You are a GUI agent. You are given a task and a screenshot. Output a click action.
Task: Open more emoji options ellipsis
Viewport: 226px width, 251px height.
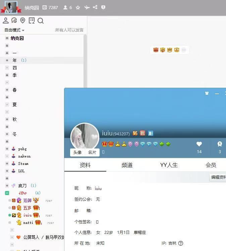coord(184,50)
